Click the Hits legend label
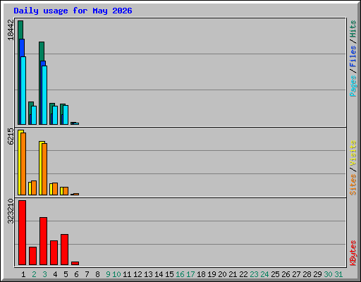This screenshot has height=282, width=361. (353, 29)
